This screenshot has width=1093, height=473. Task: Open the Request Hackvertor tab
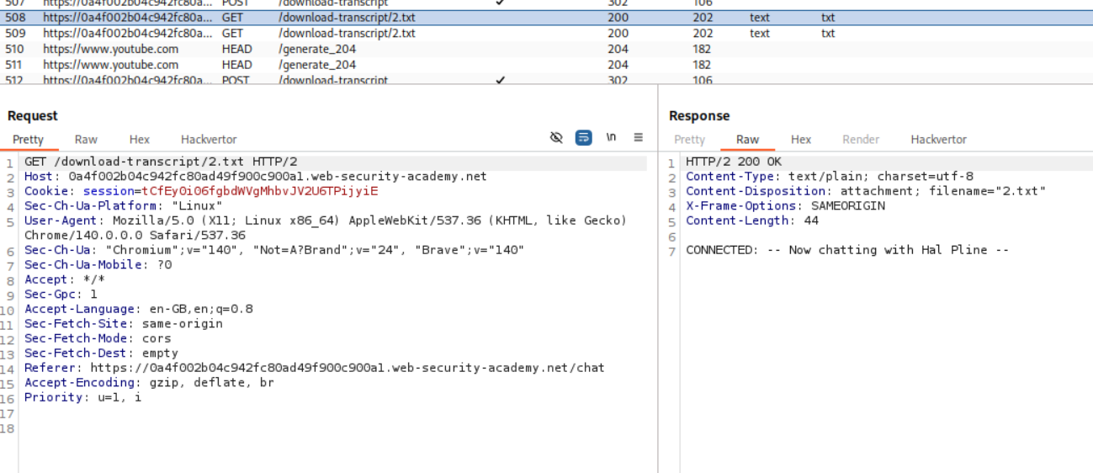[x=209, y=140]
